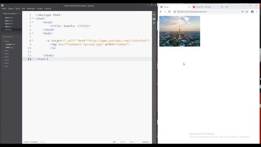261x147 pixels.
Task: Click the title tag text havola on line 4
Action: pos(69,26)
